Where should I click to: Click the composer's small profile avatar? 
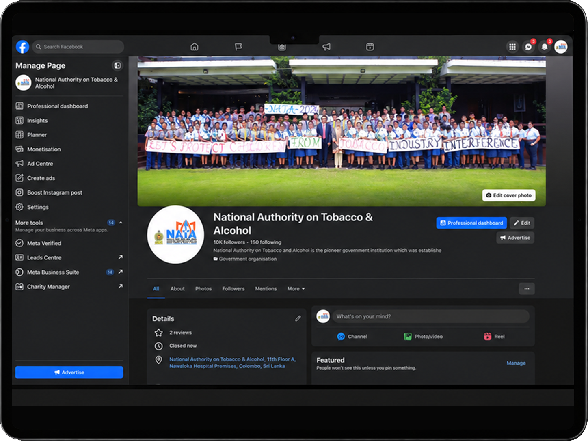(323, 316)
